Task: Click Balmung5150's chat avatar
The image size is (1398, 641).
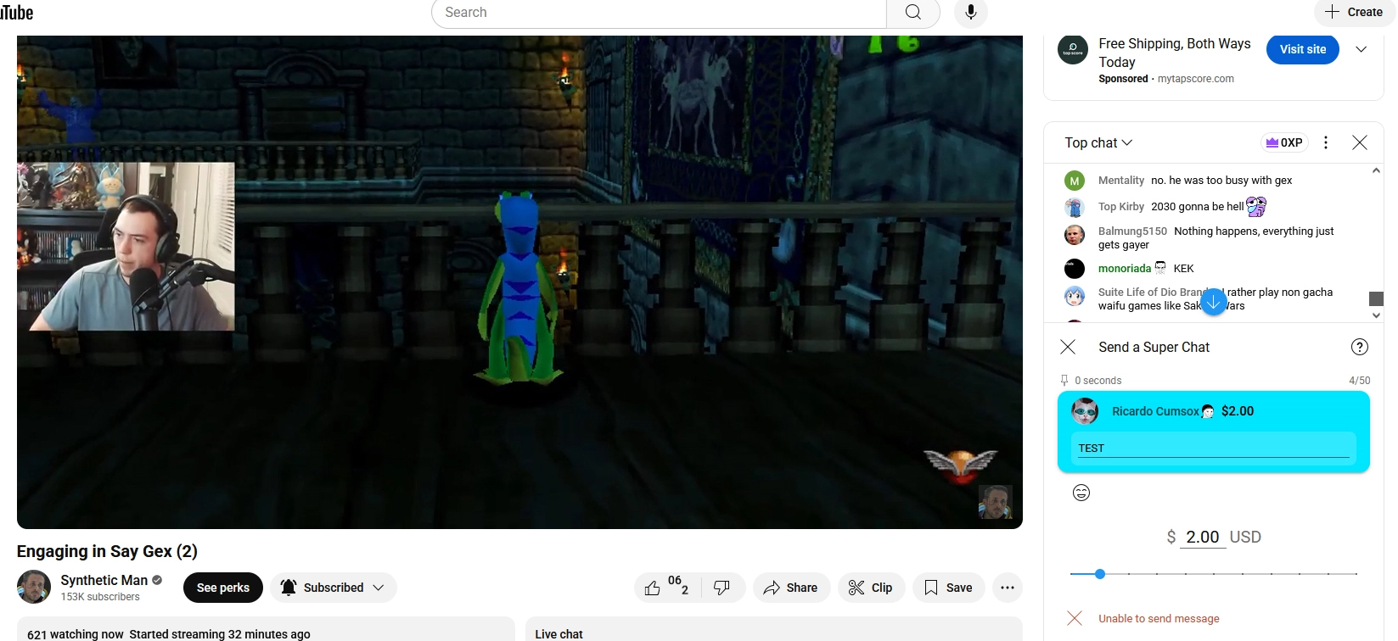Action: tap(1075, 235)
